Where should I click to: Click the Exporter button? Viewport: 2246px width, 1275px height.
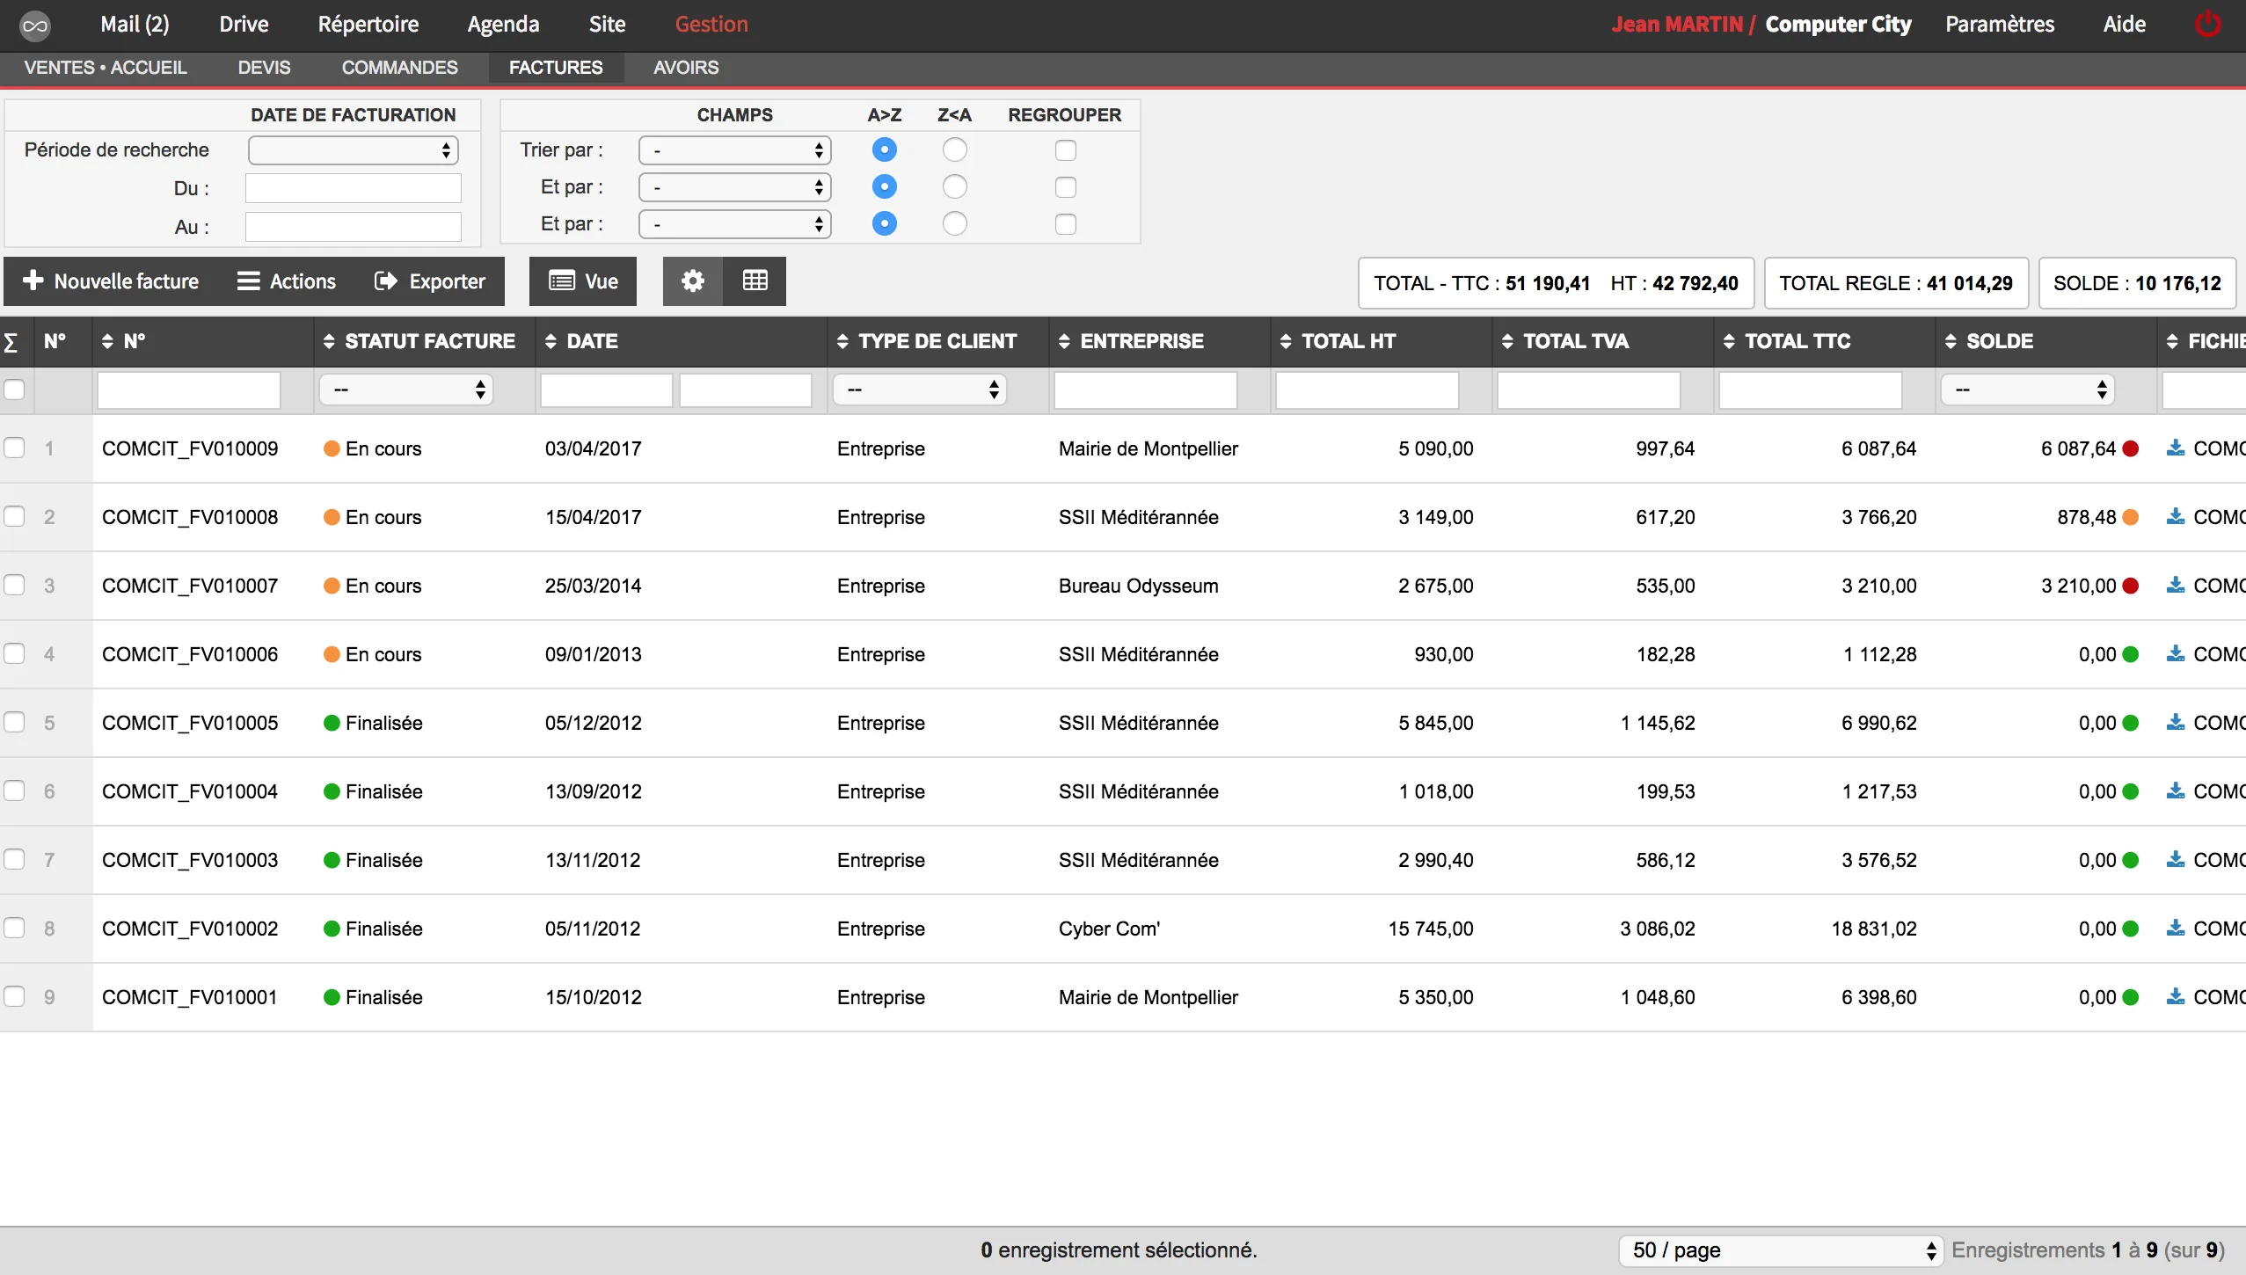tap(430, 281)
